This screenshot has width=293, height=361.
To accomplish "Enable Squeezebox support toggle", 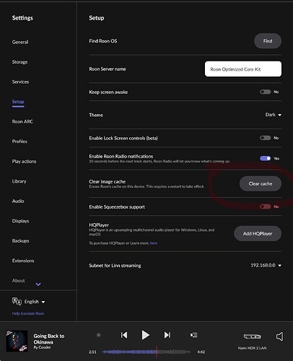I will tap(265, 206).
